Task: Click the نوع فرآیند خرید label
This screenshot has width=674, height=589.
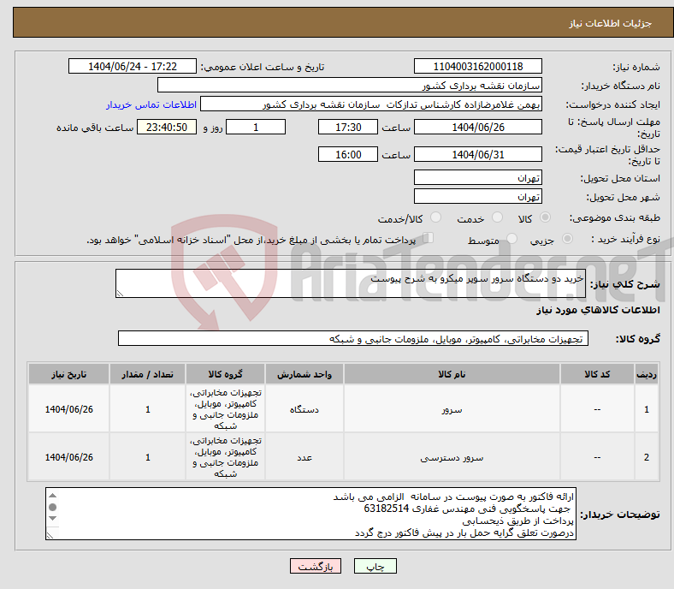Action: (625, 239)
